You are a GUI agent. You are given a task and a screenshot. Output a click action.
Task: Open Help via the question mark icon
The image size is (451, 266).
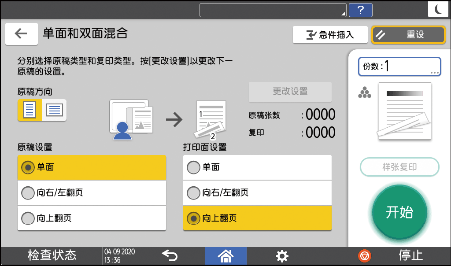[361, 10]
